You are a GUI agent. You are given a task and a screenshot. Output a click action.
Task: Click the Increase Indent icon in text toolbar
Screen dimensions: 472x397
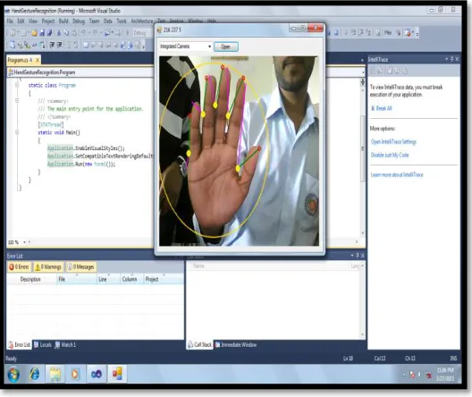tap(60, 45)
